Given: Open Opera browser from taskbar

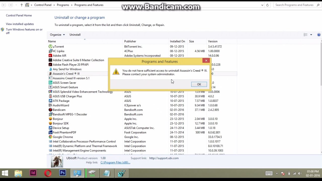Looking at the screenshot, I should (48, 173).
